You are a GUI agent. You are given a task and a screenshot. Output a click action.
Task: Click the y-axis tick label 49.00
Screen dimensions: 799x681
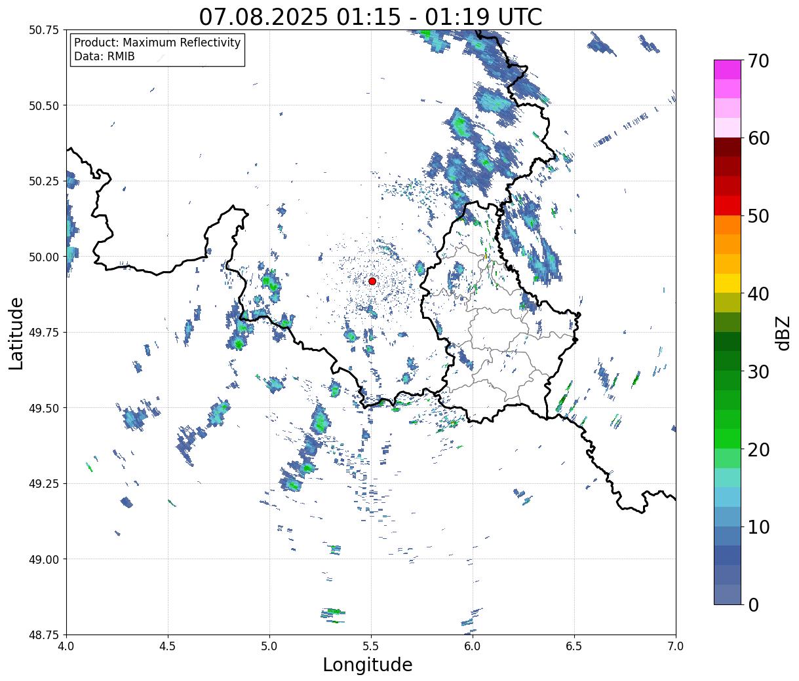coord(44,559)
